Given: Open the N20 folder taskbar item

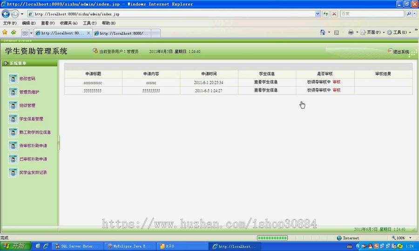Looking at the screenshot, I should pyautogui.click(x=182, y=246).
